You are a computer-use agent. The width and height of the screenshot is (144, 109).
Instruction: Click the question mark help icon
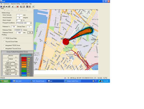pyautogui.click(x=33, y=7)
